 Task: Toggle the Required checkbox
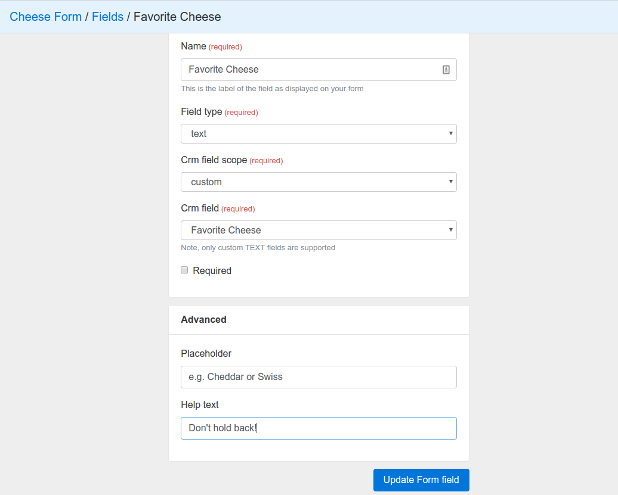pos(184,270)
